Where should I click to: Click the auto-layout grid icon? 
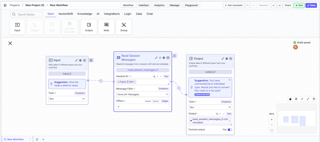tap(296, 99)
